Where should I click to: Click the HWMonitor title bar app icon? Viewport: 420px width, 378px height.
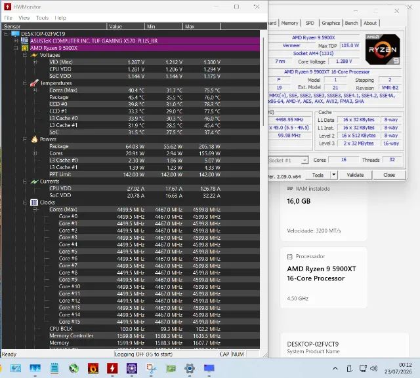(x=7, y=7)
